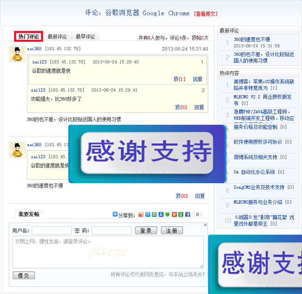Open sai360's avatar on the second comment

[17, 150]
